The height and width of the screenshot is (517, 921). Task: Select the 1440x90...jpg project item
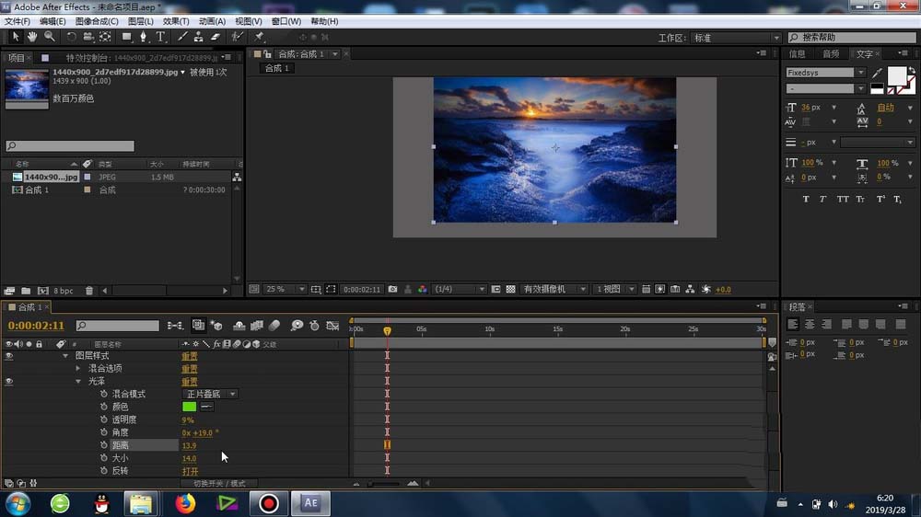[x=51, y=177]
